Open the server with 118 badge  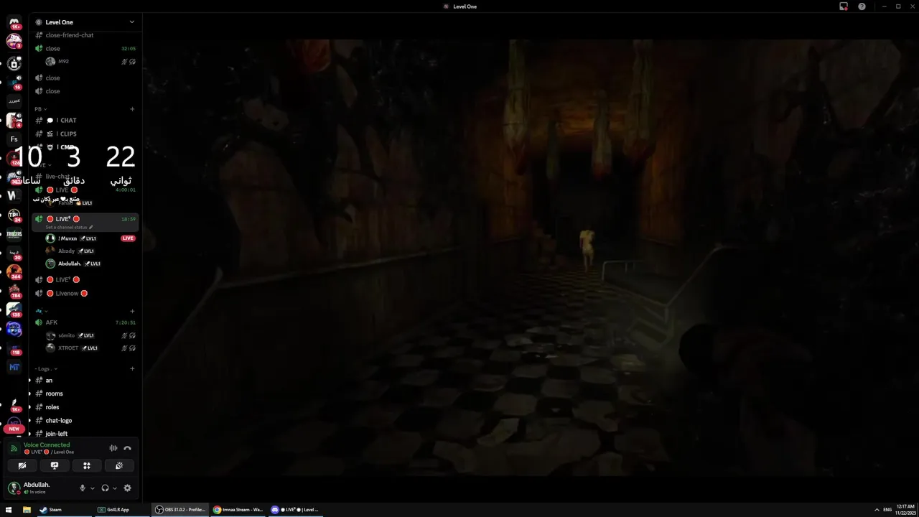click(x=14, y=348)
